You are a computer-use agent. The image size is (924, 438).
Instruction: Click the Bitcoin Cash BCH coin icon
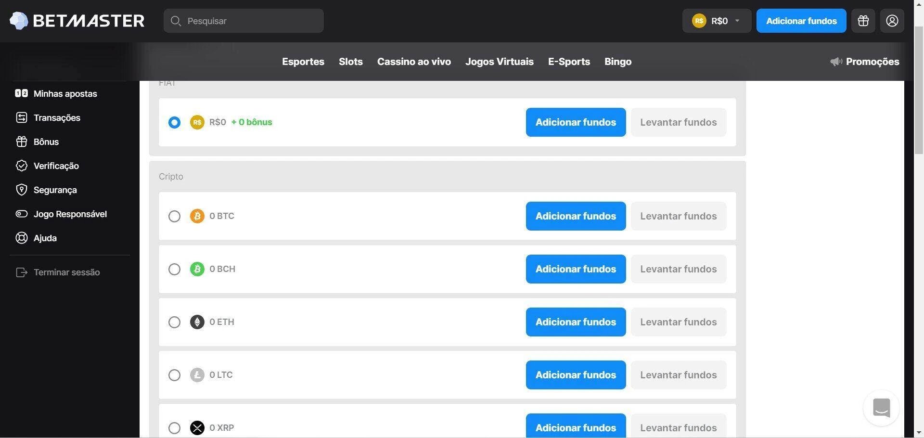(x=197, y=269)
